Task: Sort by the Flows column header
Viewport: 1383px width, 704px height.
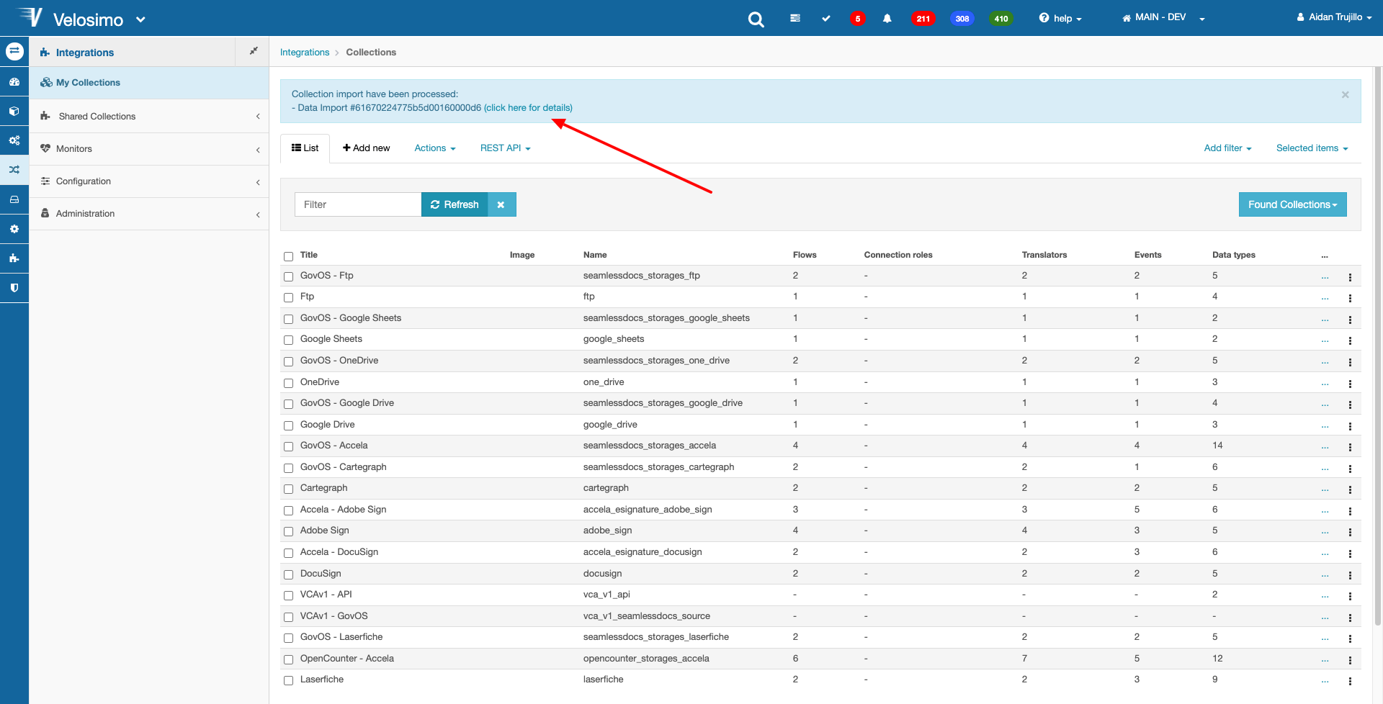Action: pyautogui.click(x=805, y=255)
